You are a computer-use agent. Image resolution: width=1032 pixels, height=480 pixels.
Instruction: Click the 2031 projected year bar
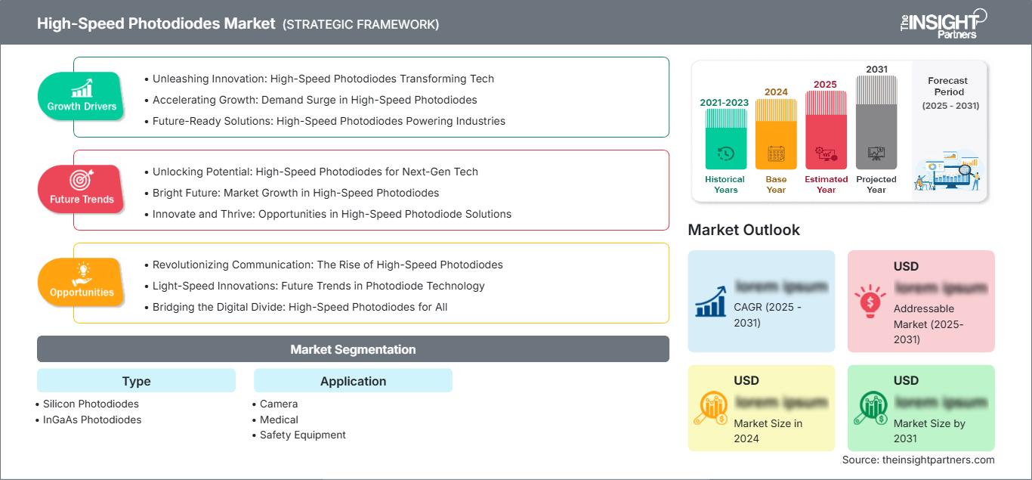click(x=876, y=122)
